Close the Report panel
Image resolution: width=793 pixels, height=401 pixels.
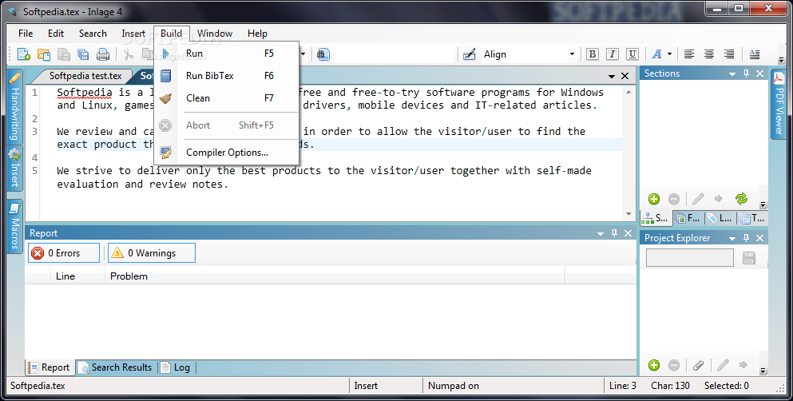(x=628, y=233)
